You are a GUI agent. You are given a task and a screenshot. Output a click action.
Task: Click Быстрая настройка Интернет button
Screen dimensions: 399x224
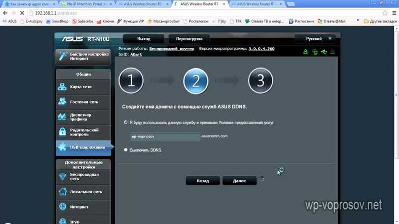tap(83, 56)
